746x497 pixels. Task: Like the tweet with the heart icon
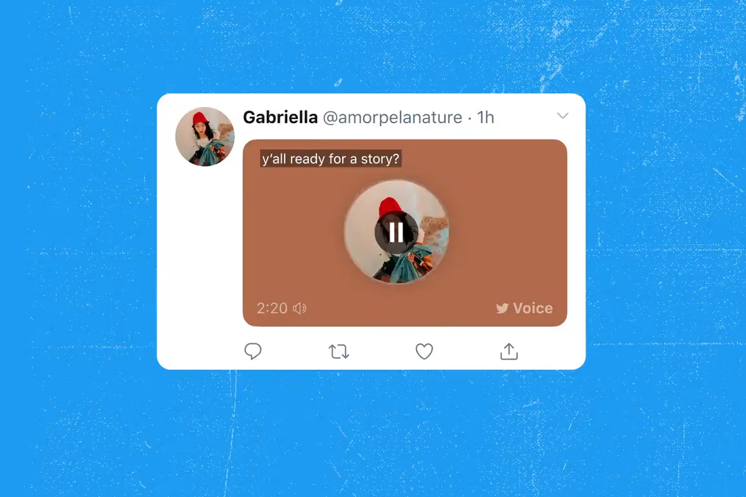pos(424,351)
